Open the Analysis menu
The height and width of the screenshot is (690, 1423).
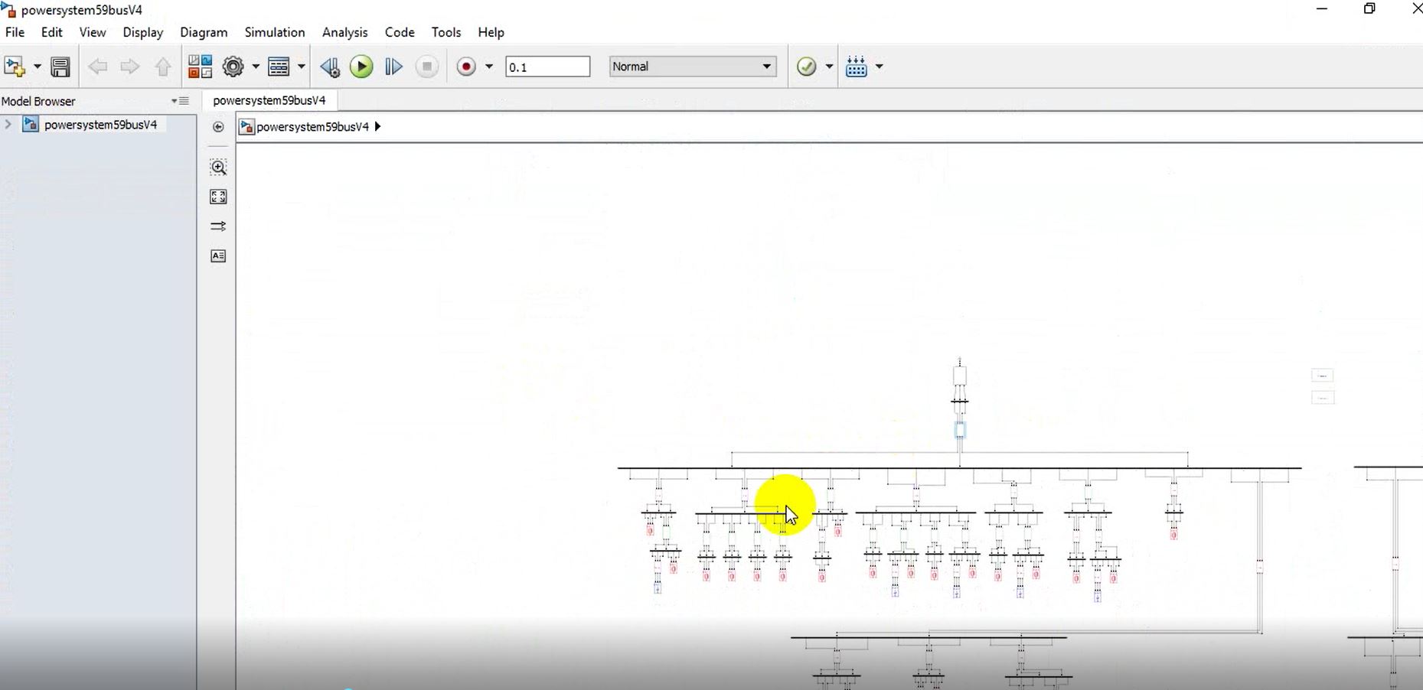pyautogui.click(x=344, y=32)
